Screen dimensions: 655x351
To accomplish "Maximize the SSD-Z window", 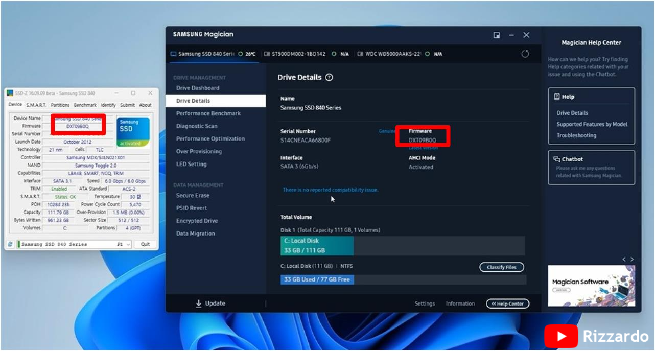I will 133,93.
